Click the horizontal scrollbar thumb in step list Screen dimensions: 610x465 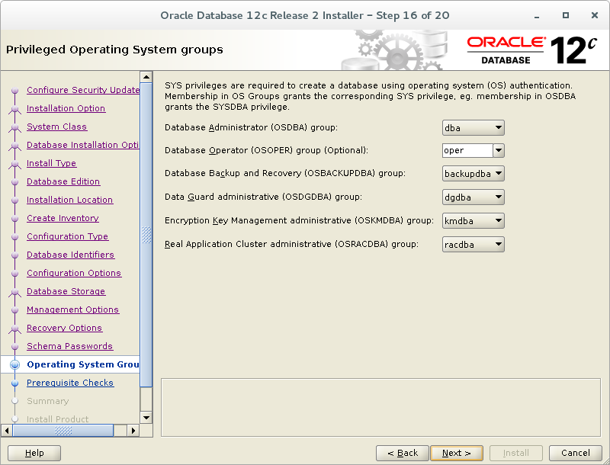(63, 431)
